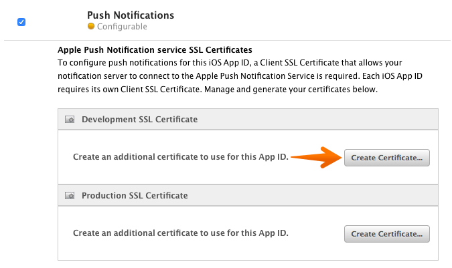The height and width of the screenshot is (268, 452).
Task: Click the Development SSL Certificate gear icon
Action: tap(69, 120)
